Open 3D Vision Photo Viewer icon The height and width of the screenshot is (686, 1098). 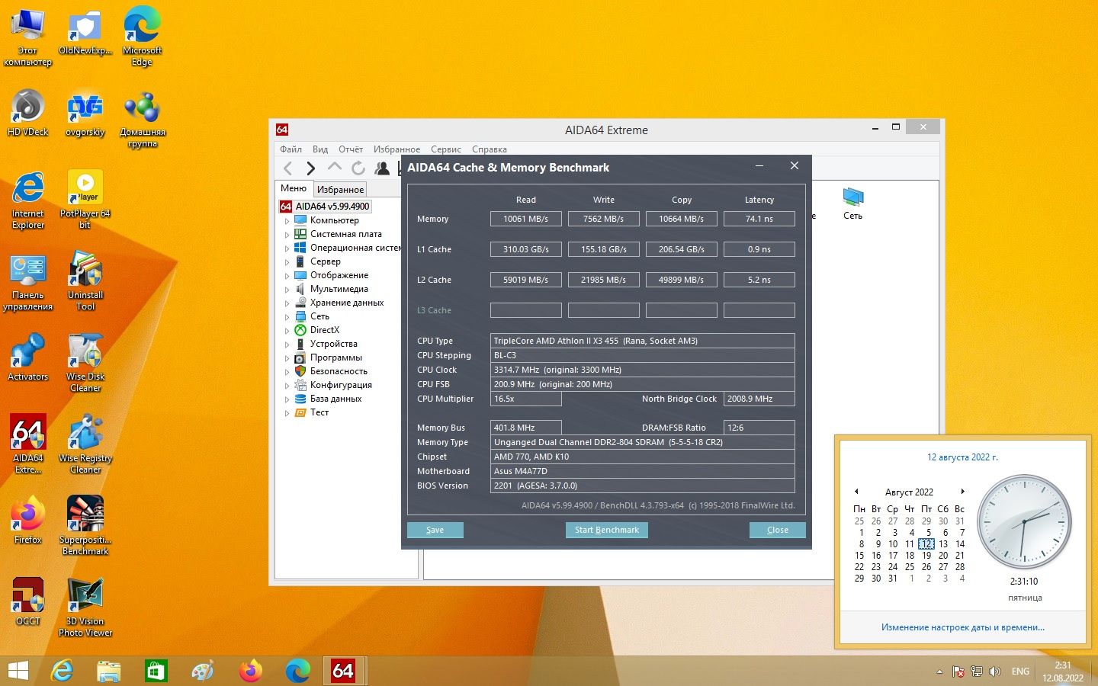point(85,607)
